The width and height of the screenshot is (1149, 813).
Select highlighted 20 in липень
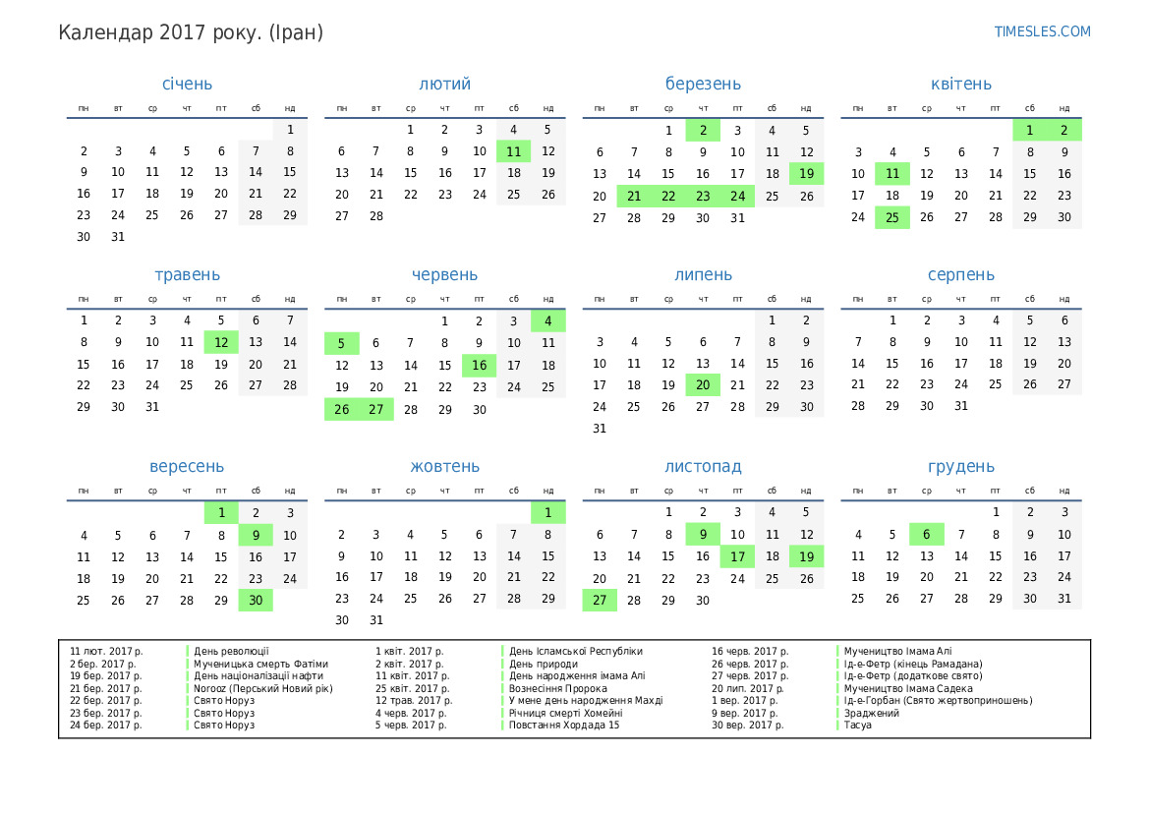click(703, 385)
